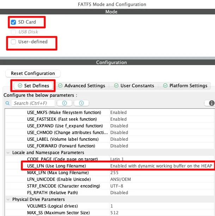Select the USE_LABEL (Volume label functions) label

63,139
